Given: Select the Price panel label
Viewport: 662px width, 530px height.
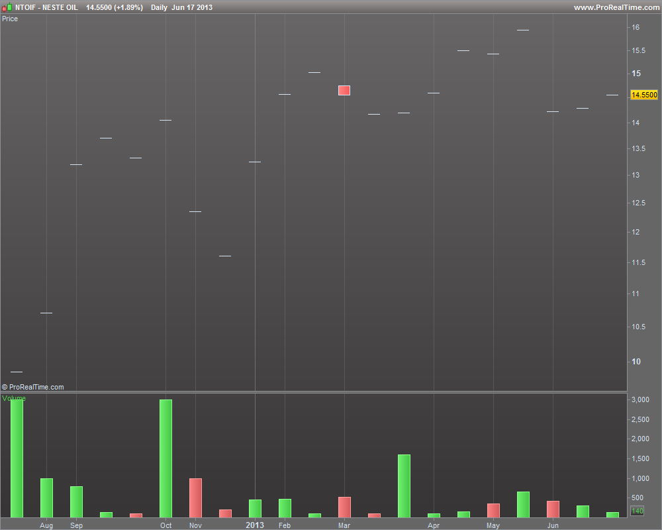Looking at the screenshot, I should coord(10,19).
